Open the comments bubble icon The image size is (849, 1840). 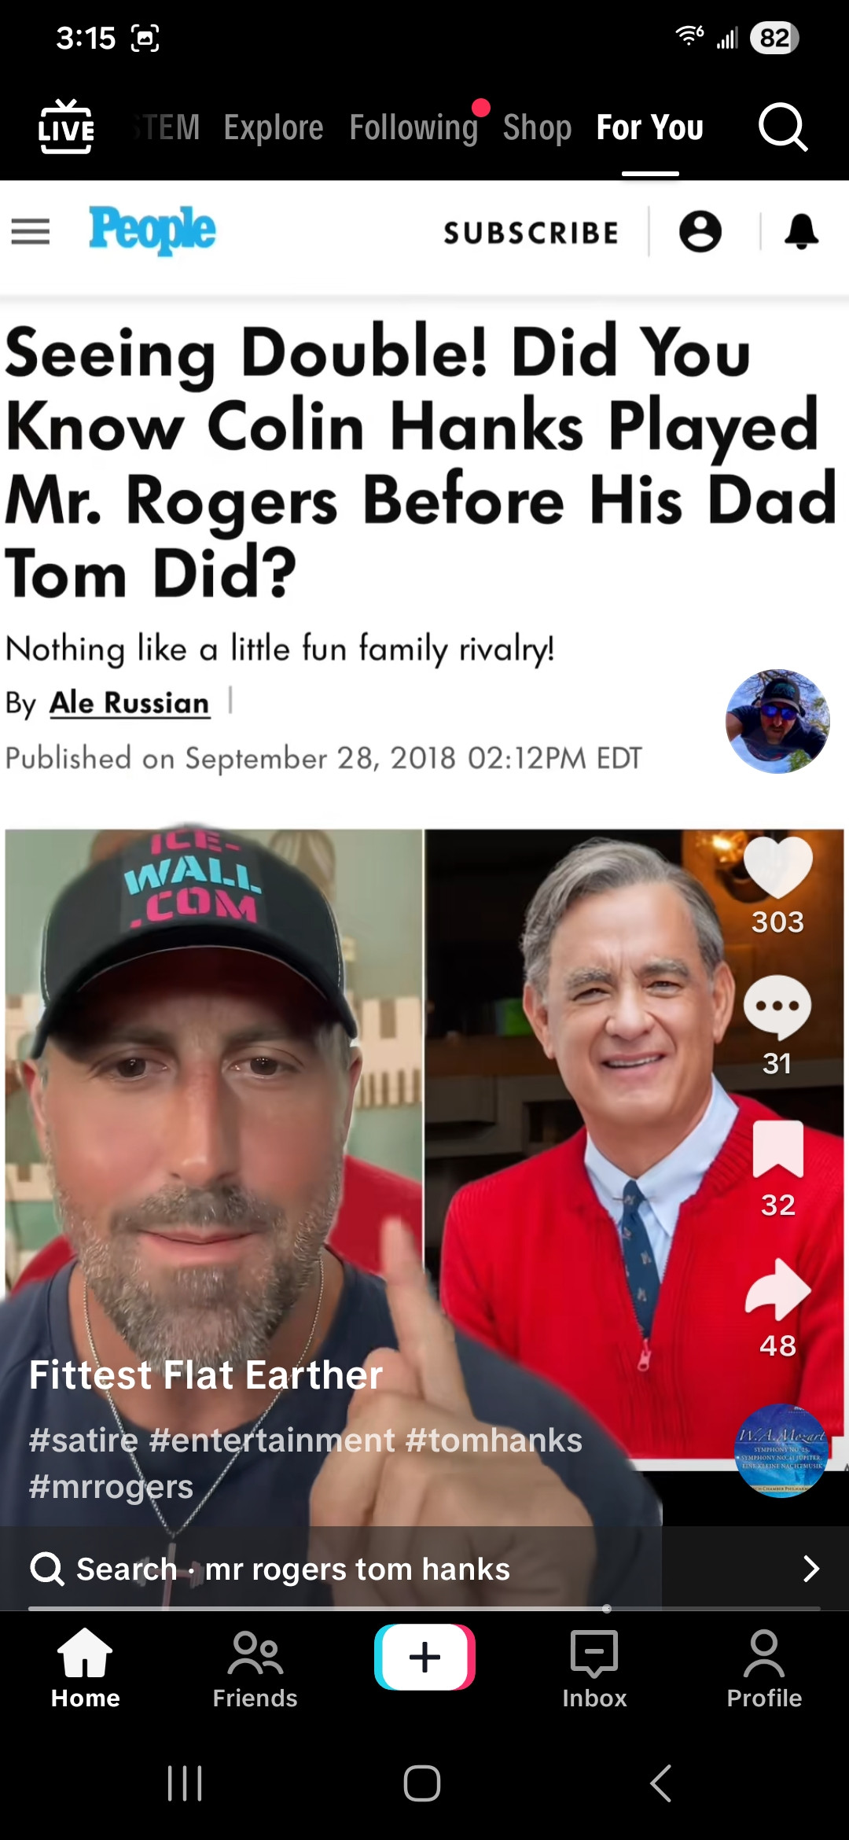777,1008
